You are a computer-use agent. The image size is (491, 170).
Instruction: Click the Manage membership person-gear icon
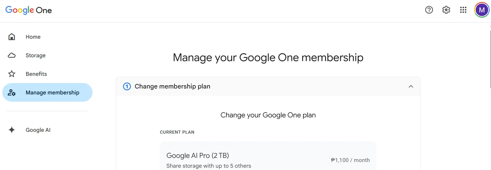(12, 93)
